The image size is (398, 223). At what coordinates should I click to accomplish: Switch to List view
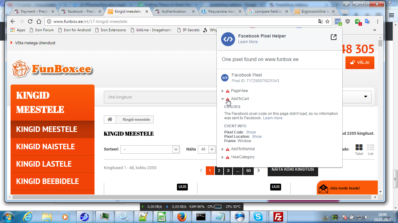click(x=371, y=150)
